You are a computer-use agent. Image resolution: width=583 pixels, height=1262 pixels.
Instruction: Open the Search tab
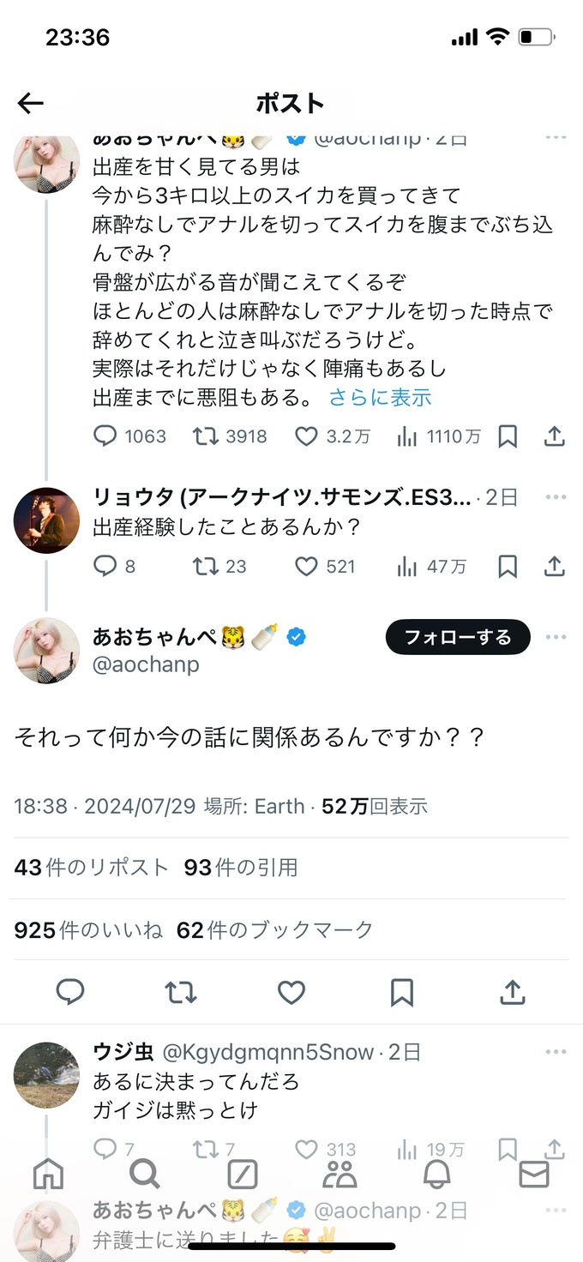pos(145,1175)
